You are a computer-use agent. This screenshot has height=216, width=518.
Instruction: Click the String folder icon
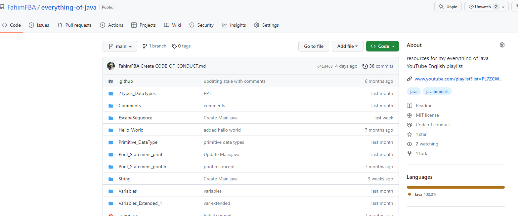tap(111, 179)
